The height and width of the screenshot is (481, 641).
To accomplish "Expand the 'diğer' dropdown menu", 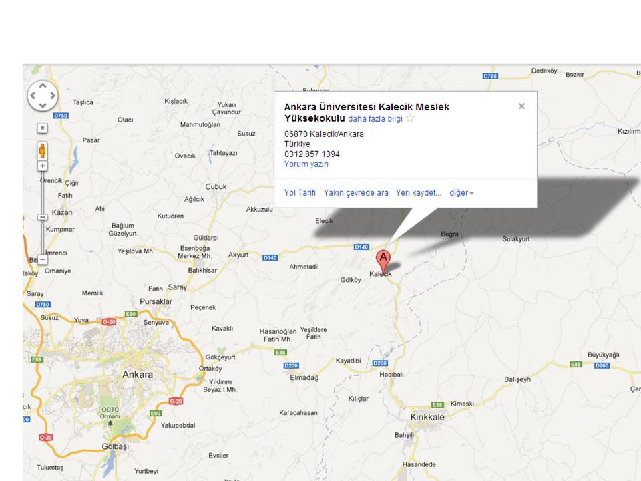I will coord(461,193).
